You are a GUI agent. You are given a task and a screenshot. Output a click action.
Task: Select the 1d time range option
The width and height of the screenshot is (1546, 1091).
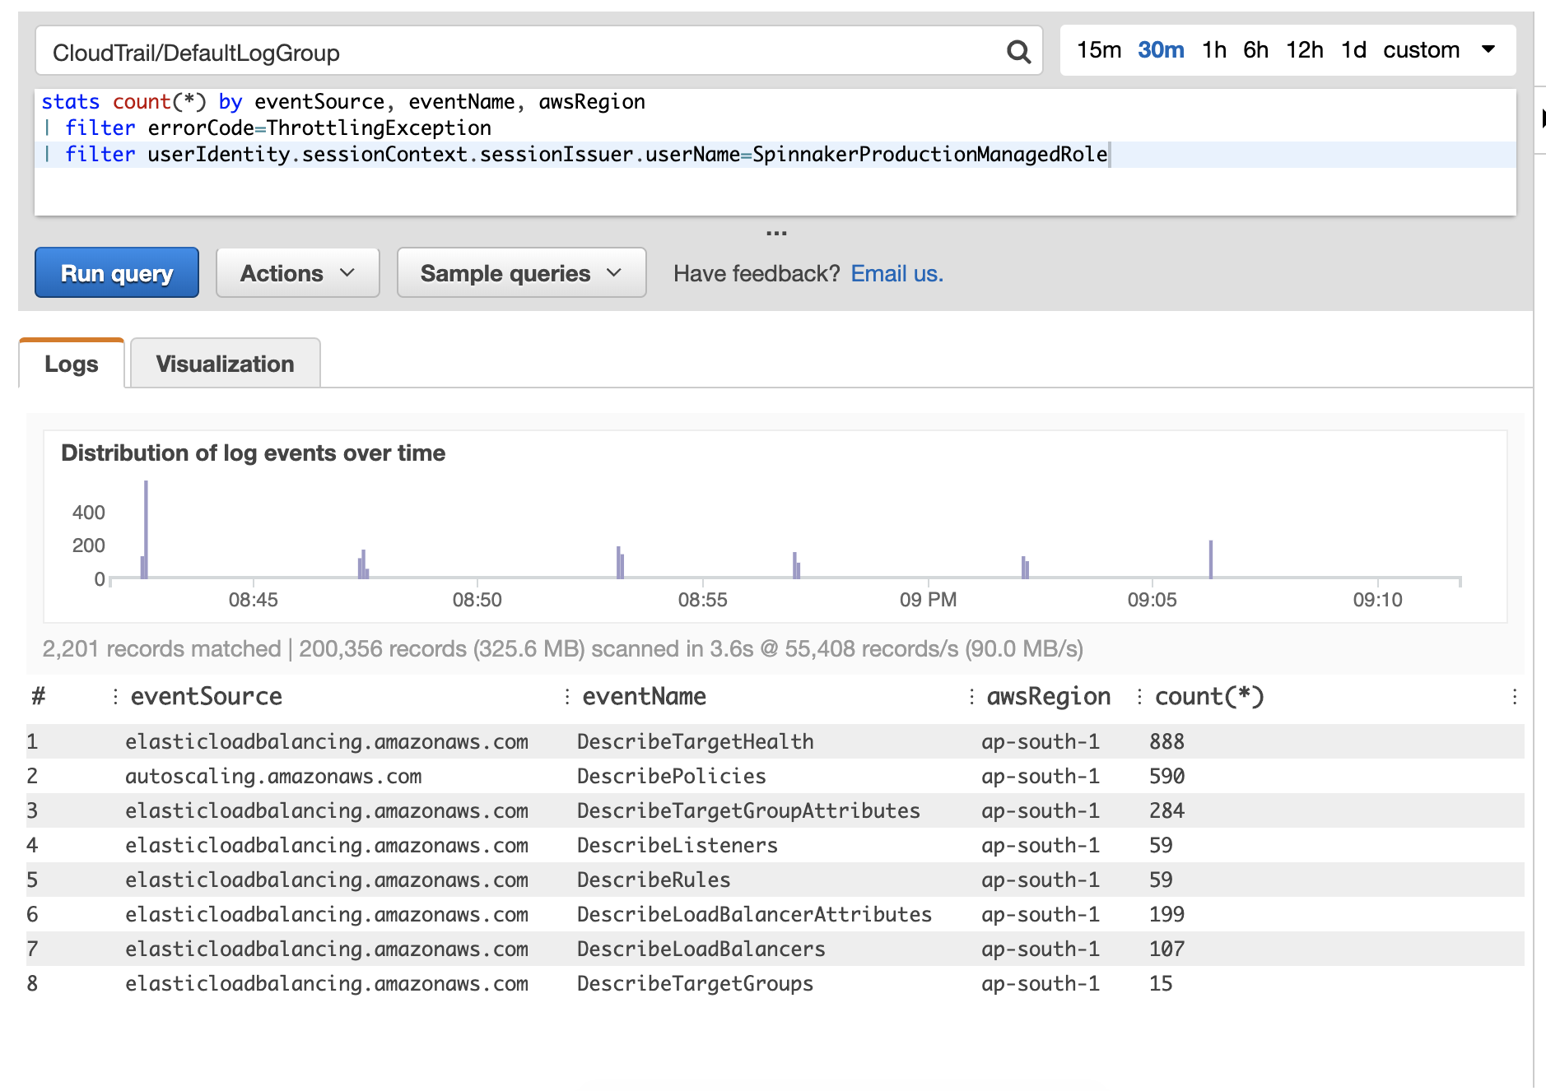pyautogui.click(x=1353, y=50)
